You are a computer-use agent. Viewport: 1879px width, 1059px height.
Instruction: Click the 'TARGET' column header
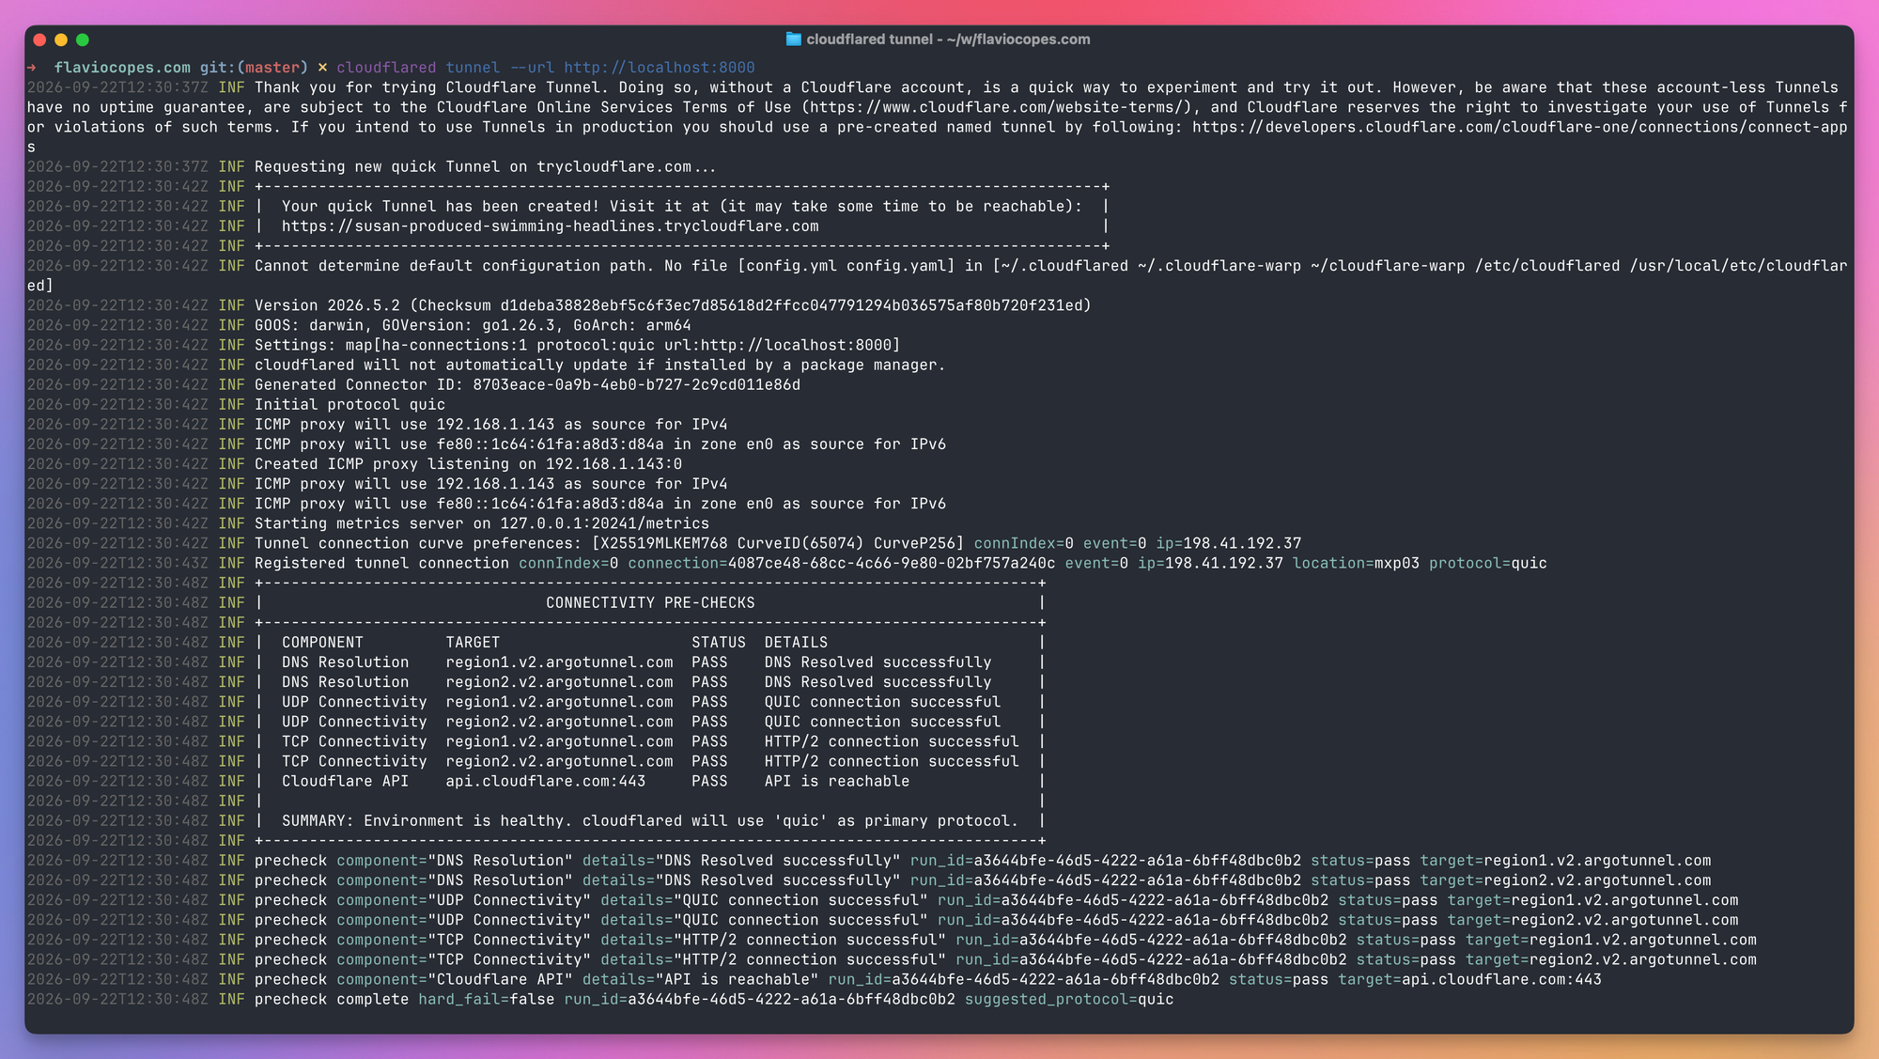[473, 643]
